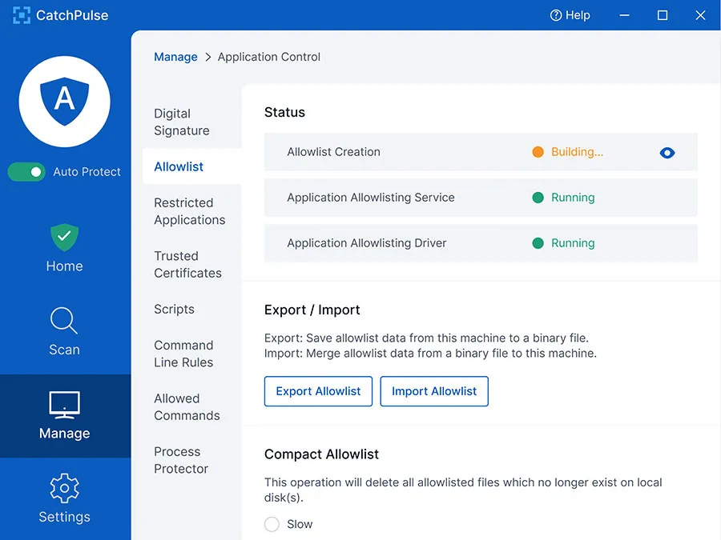Click the Home label in sidebar
The image size is (721, 540).
pyautogui.click(x=64, y=266)
